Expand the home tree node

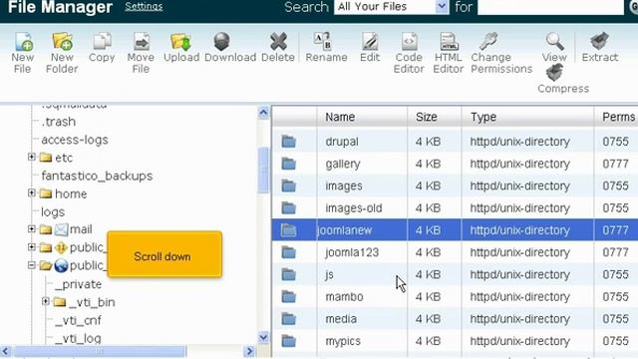[32, 192]
